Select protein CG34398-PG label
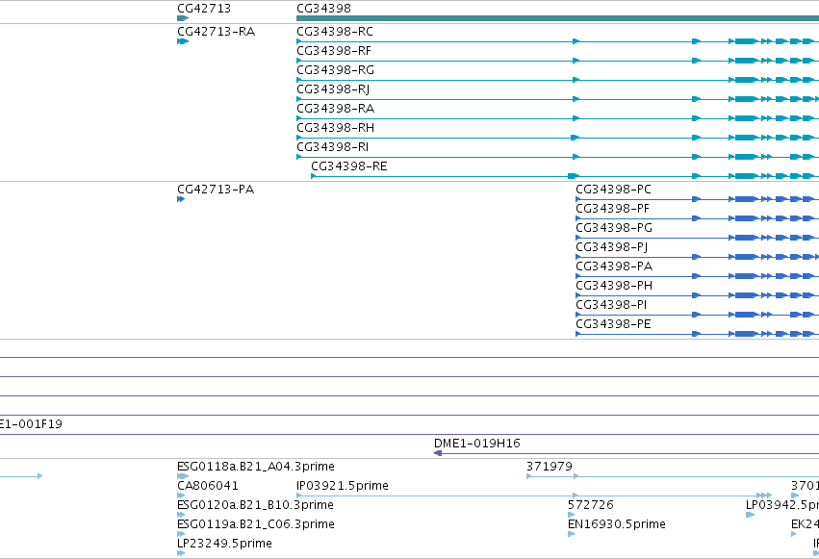The height and width of the screenshot is (559, 819). [614, 228]
